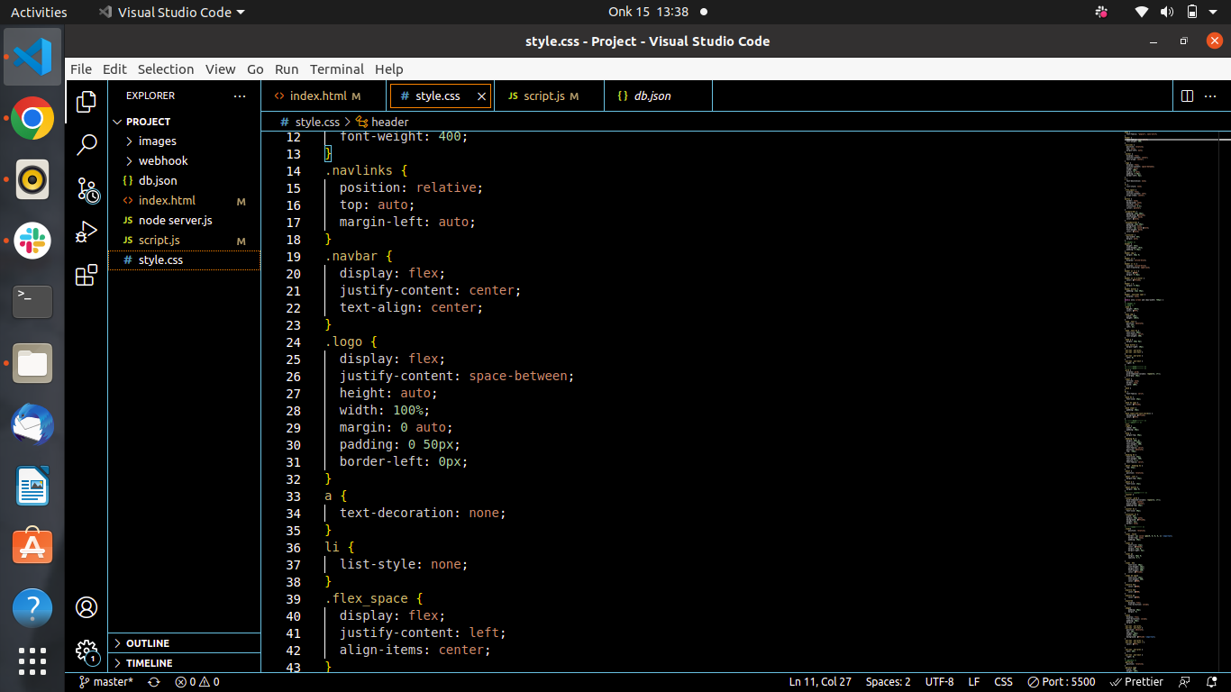Screen dimensions: 1231x692
Task: Open the File menu
Action: click(x=81, y=69)
